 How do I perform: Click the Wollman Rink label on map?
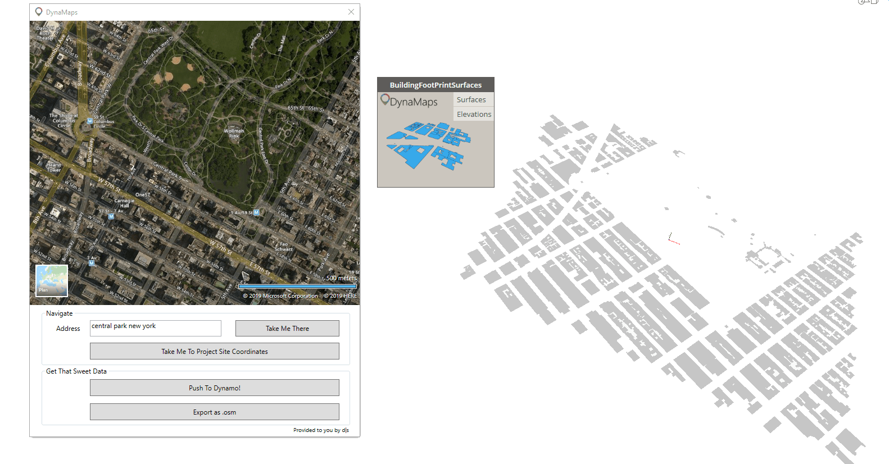[234, 133]
